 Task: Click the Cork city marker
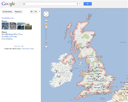(x=60, y=84)
